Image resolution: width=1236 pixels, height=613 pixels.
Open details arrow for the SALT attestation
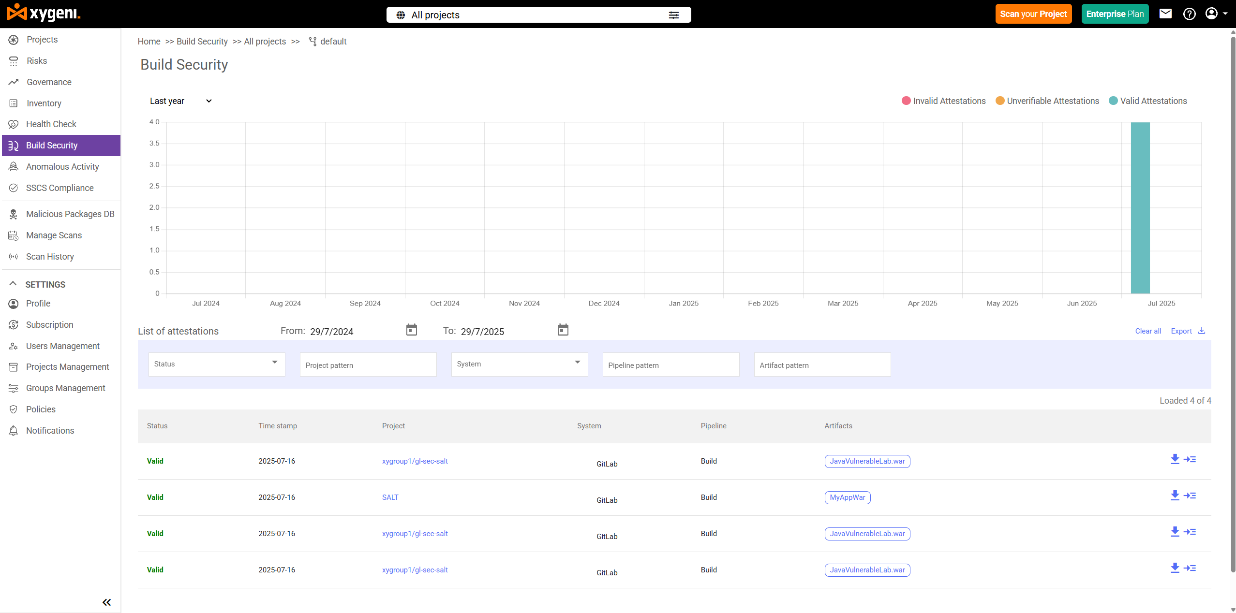pos(1190,496)
